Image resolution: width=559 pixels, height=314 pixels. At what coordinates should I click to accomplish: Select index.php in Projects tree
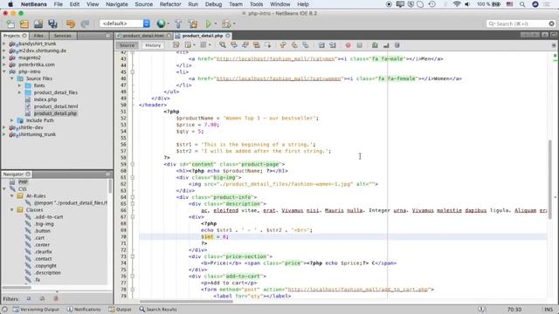click(45, 99)
